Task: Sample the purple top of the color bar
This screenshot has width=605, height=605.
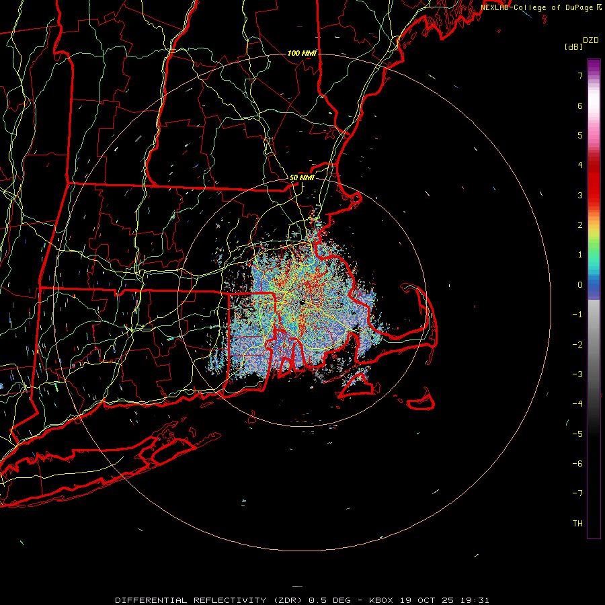Action: 594,64
